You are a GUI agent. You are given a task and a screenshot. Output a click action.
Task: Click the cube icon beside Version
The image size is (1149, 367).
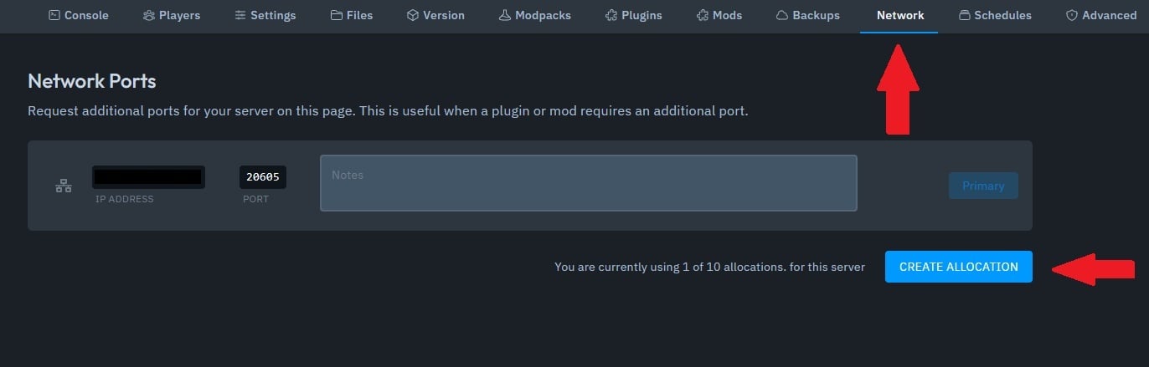coord(412,15)
